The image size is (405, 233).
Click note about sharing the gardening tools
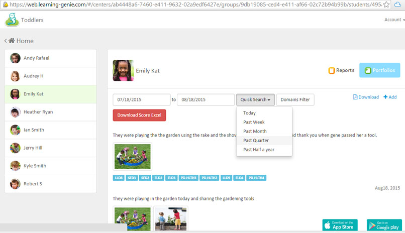click(x=183, y=199)
